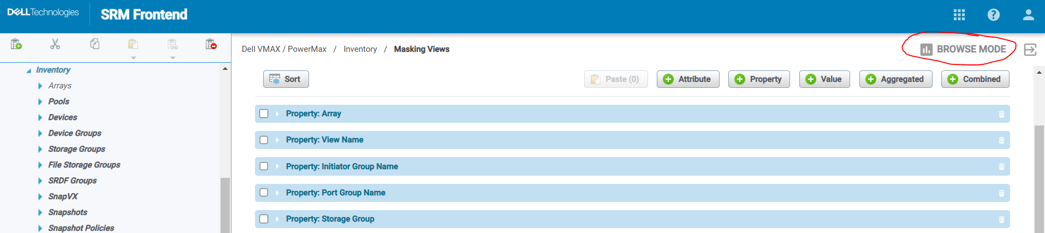The width and height of the screenshot is (1045, 233).
Task: Check the Property: Array checkbox
Action: [264, 113]
